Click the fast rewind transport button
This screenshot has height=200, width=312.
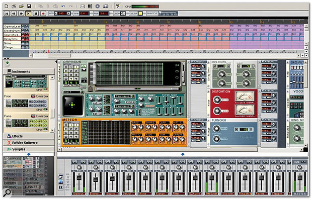point(14,14)
